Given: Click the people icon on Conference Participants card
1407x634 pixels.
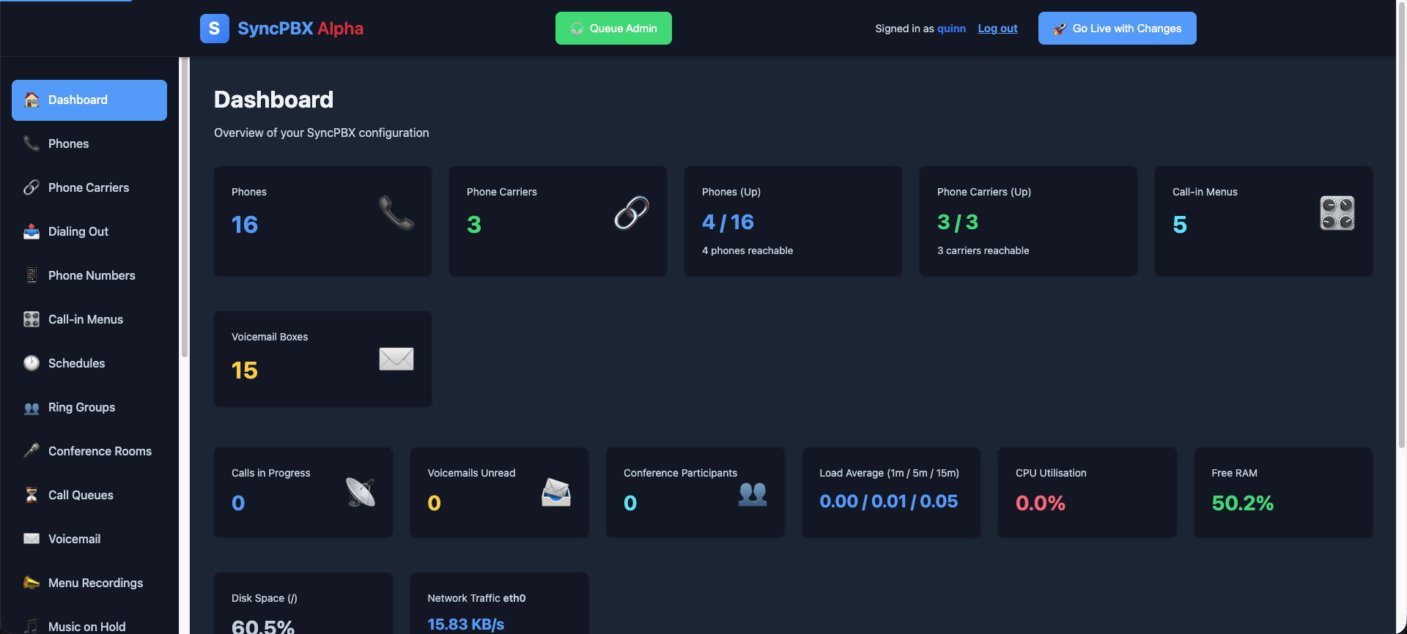Looking at the screenshot, I should [753, 493].
